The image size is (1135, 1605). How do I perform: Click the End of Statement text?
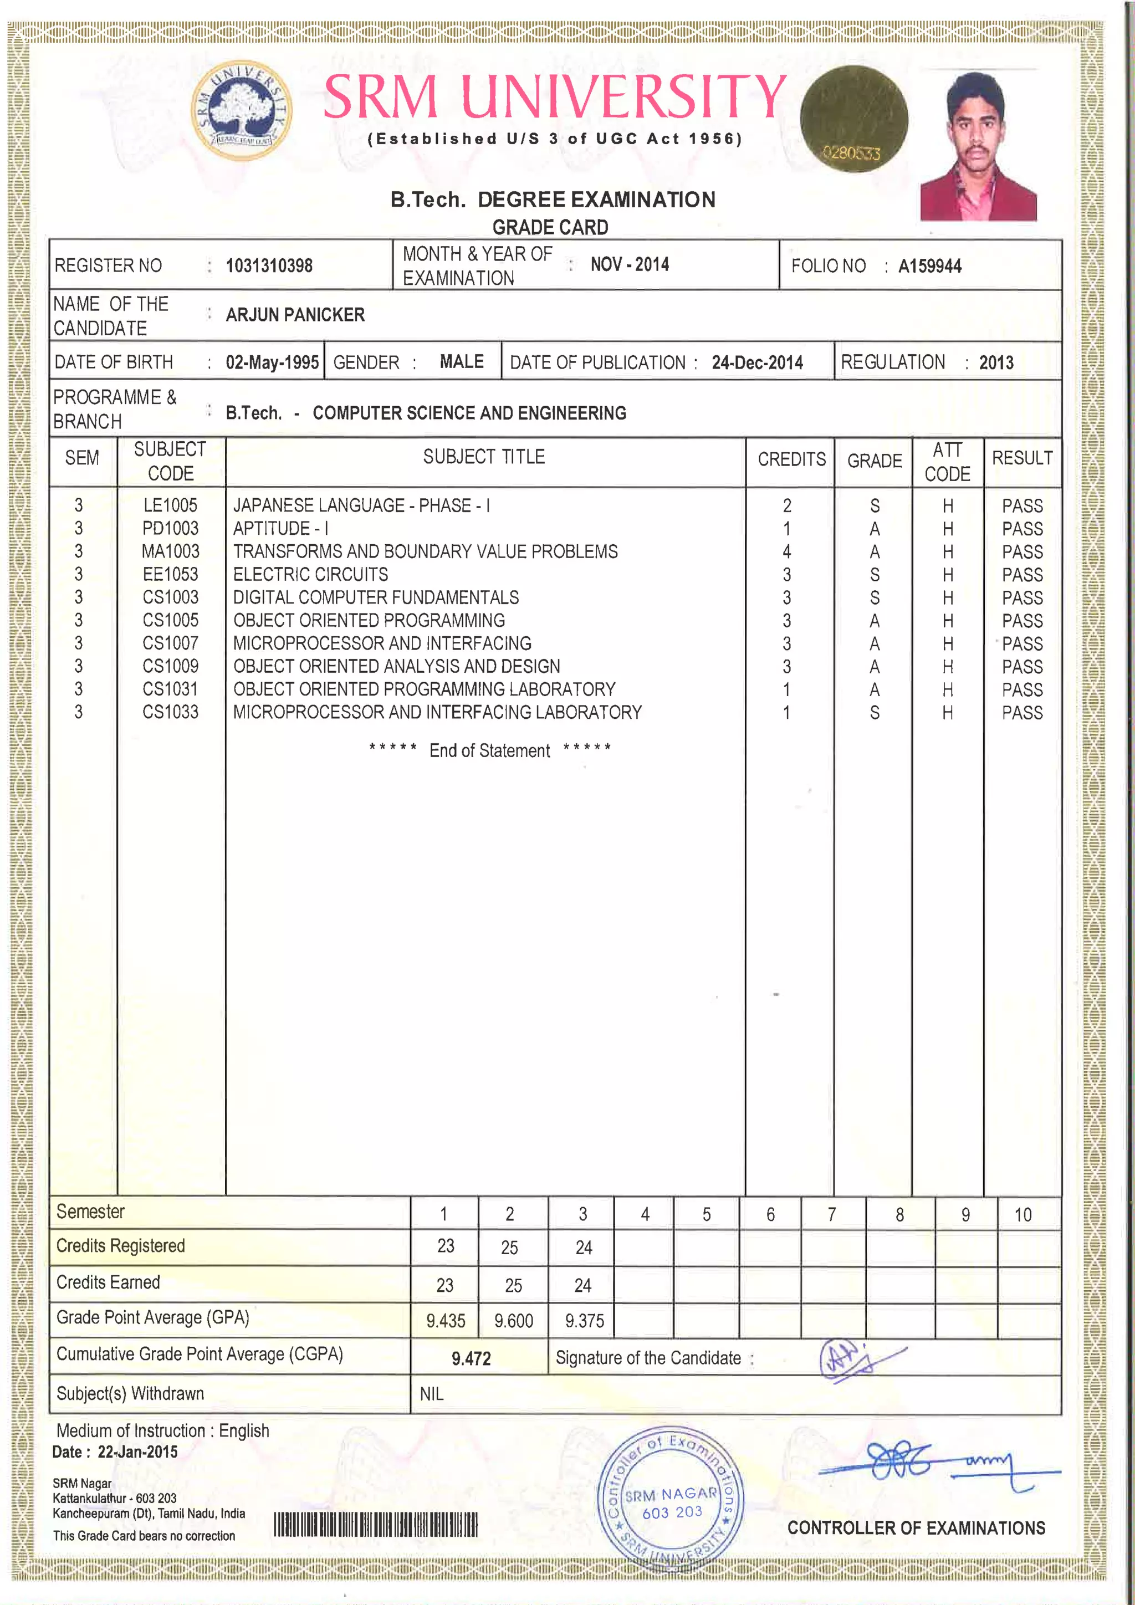[x=489, y=751]
